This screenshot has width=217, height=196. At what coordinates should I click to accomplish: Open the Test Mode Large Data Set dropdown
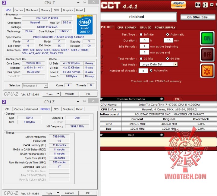pyautogui.click(x=175, y=64)
